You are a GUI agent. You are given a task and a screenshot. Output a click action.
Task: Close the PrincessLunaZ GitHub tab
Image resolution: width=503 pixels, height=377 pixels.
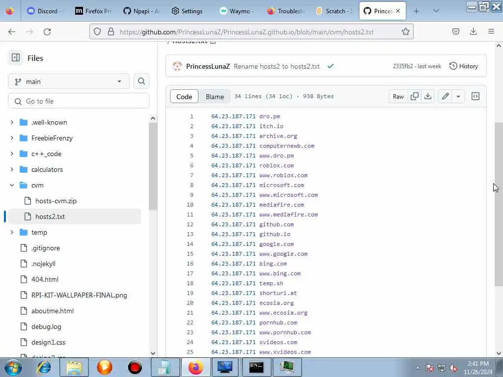tap(398, 11)
